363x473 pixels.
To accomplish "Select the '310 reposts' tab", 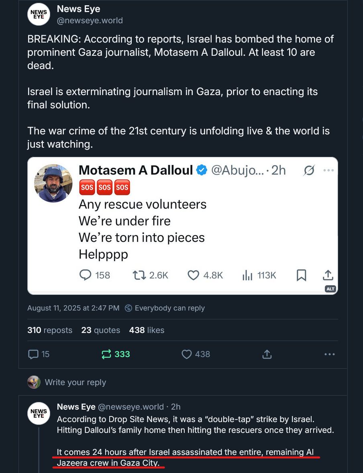I will point(49,330).
